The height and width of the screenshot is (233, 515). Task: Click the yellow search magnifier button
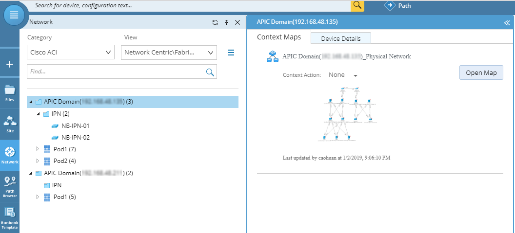click(357, 5)
